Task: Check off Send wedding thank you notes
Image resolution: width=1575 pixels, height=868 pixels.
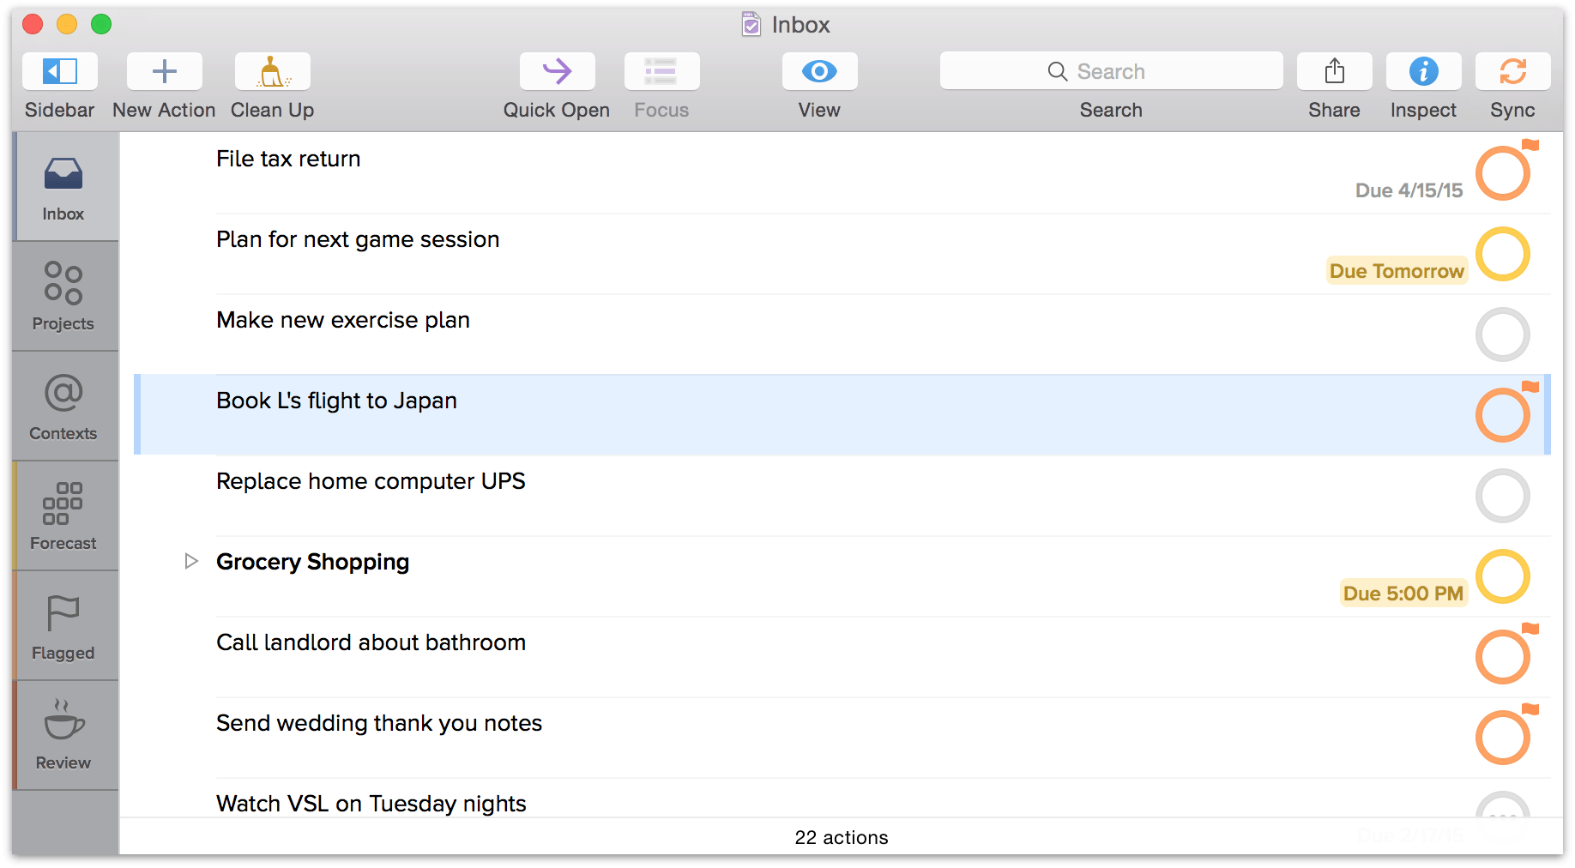Action: (1503, 738)
